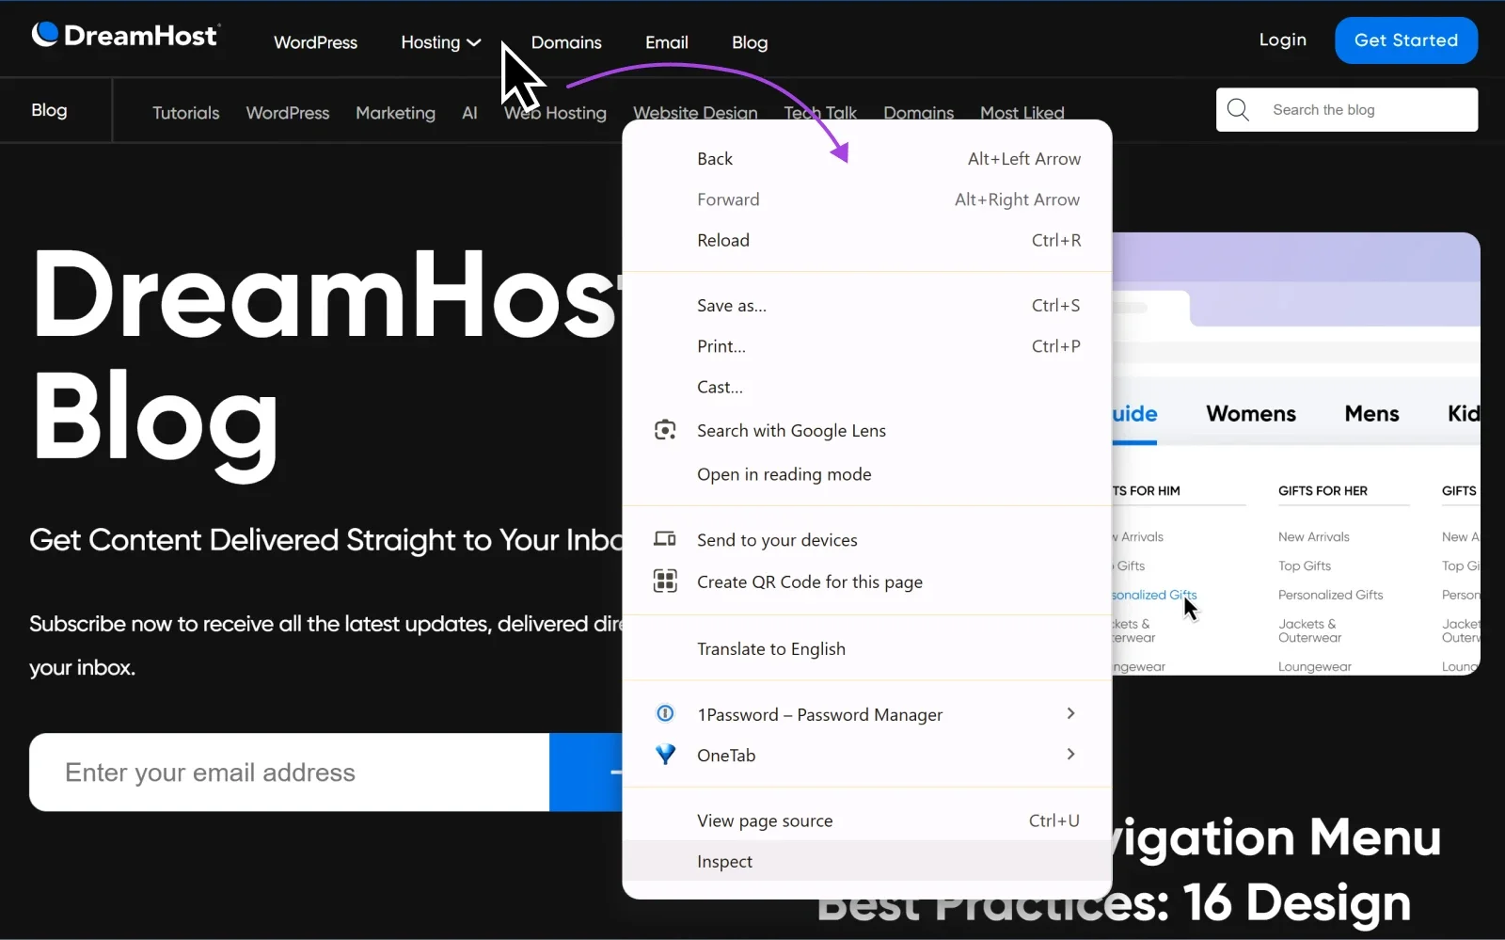
Task: Click the Send to your devices icon
Action: (x=665, y=539)
